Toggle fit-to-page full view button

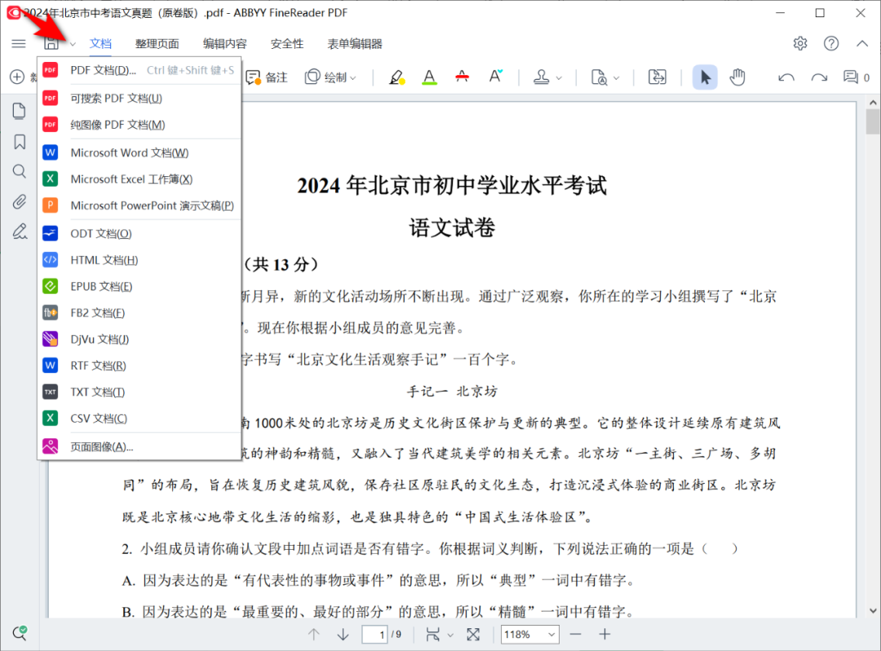(473, 634)
